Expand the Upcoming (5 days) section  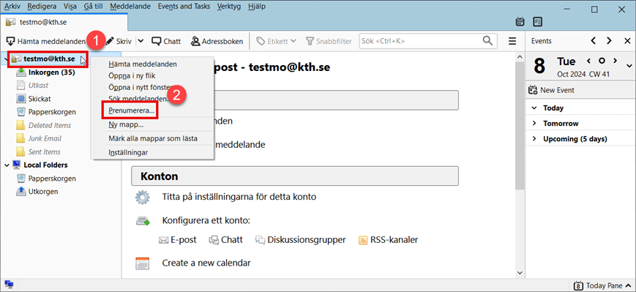click(534, 139)
